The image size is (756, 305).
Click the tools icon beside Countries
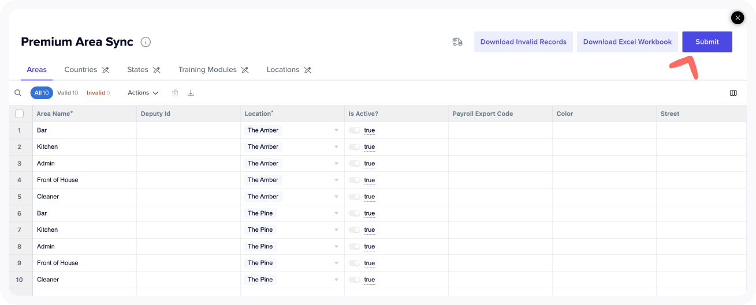pyautogui.click(x=105, y=70)
